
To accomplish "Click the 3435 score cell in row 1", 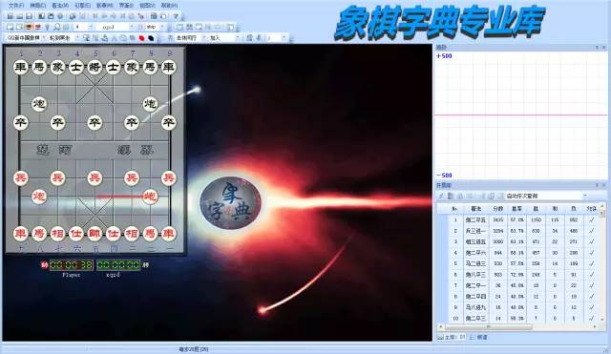I will [498, 220].
